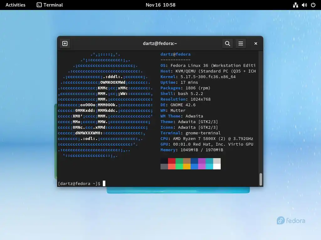Open the terminal hamburger menu
Viewport: 321px width, 240px height.
pyautogui.click(x=241, y=43)
